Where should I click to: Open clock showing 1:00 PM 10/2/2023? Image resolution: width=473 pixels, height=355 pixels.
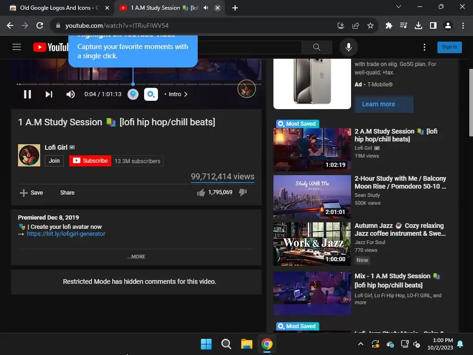click(440, 344)
